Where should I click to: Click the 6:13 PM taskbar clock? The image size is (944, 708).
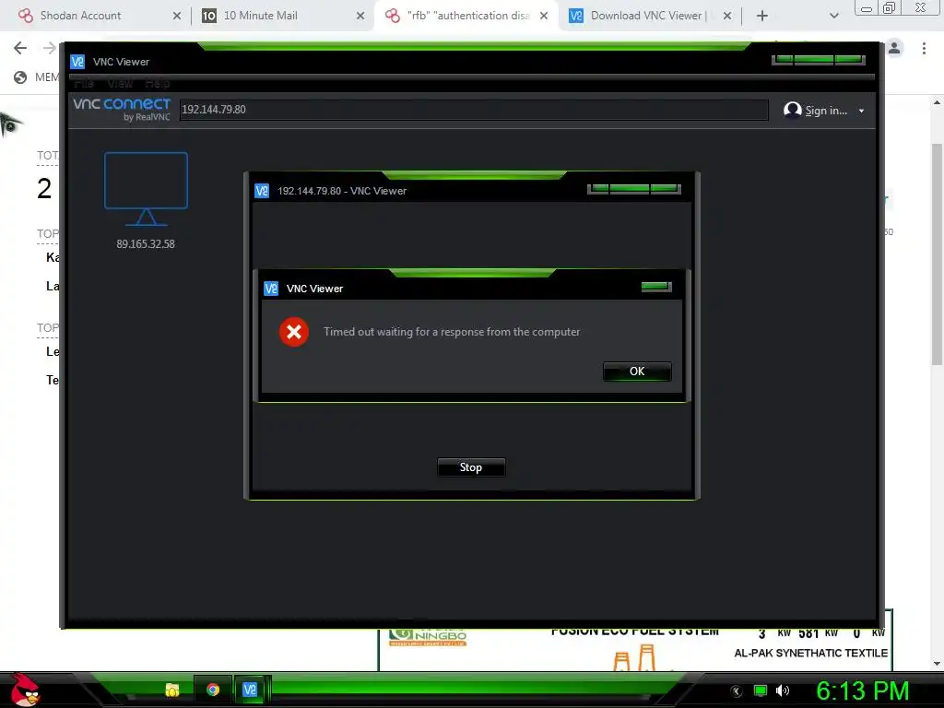863,690
